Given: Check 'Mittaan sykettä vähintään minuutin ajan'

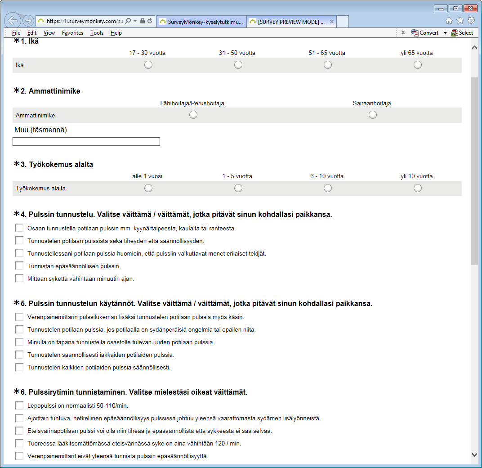Looking at the screenshot, I should 19,279.
